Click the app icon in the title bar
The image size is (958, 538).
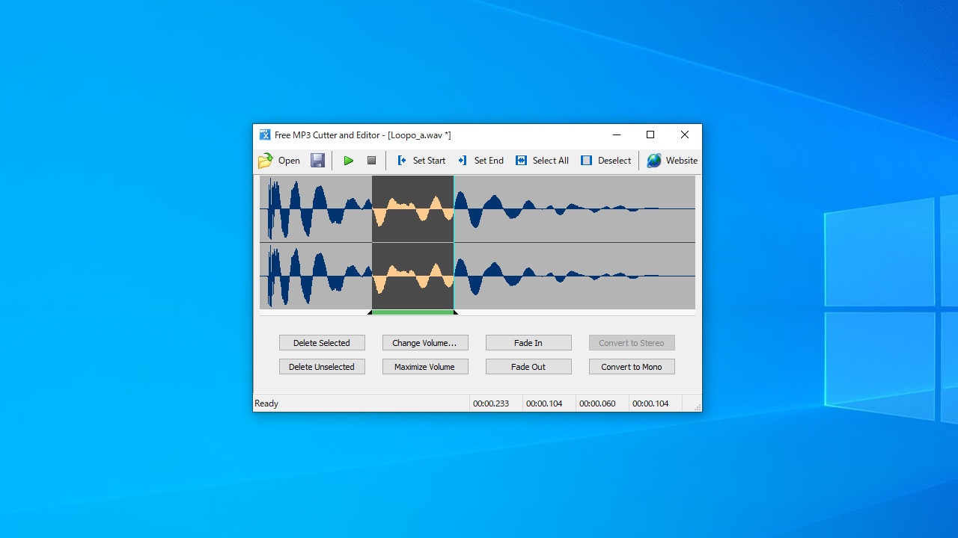[265, 135]
